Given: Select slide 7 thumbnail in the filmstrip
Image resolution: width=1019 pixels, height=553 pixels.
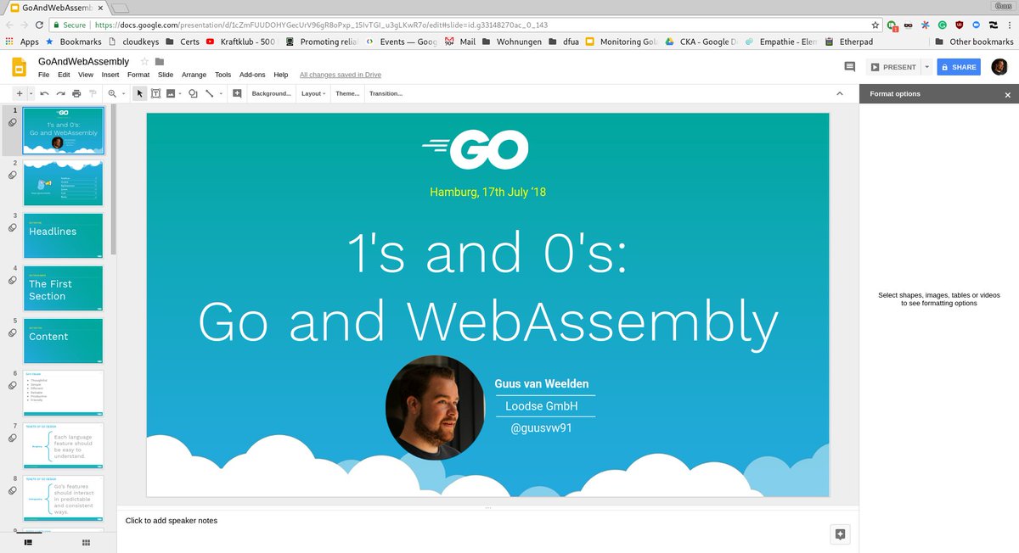Looking at the screenshot, I should pyautogui.click(x=64, y=444).
